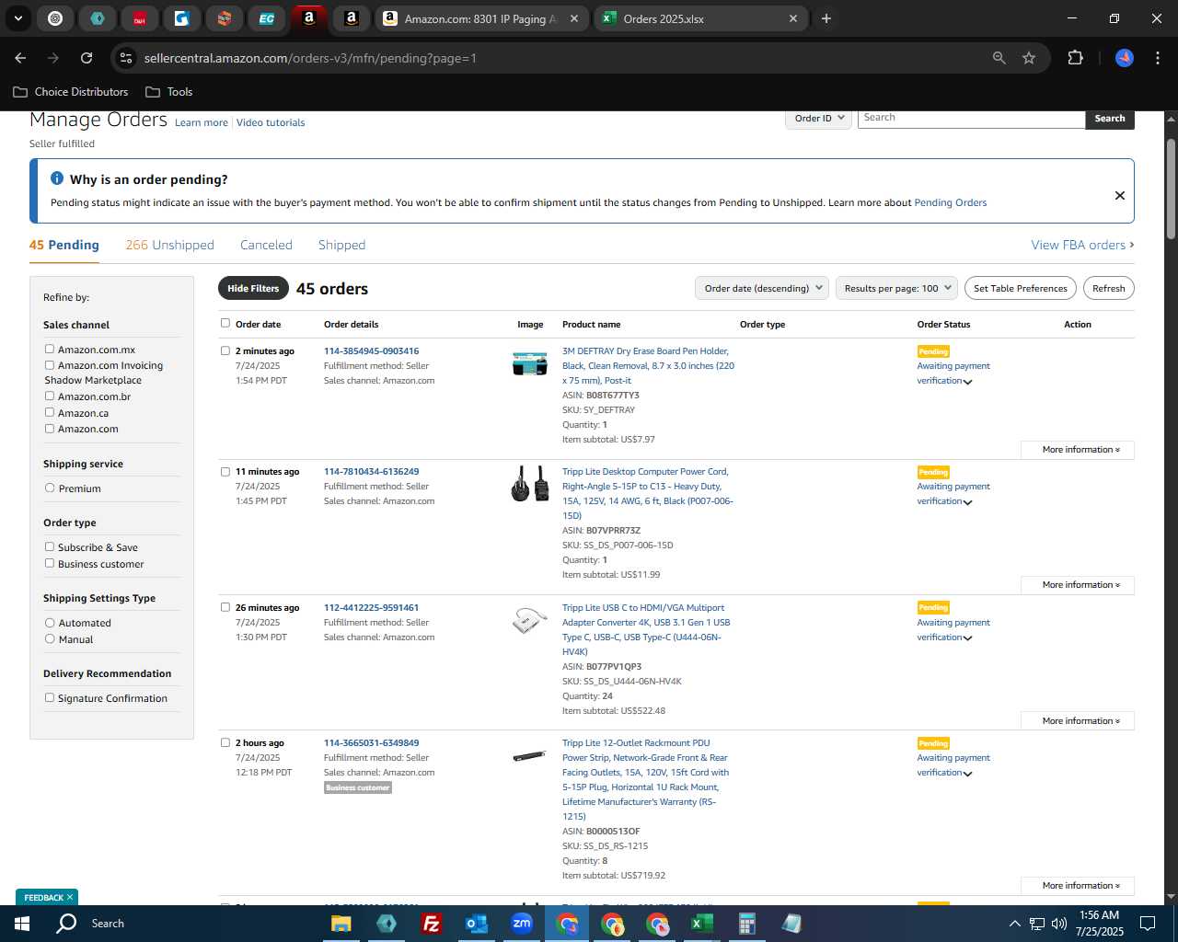Viewport: 1178px width, 942px height.
Task: Check the Amazon.com.mx sales channel filter
Action: [50, 349]
